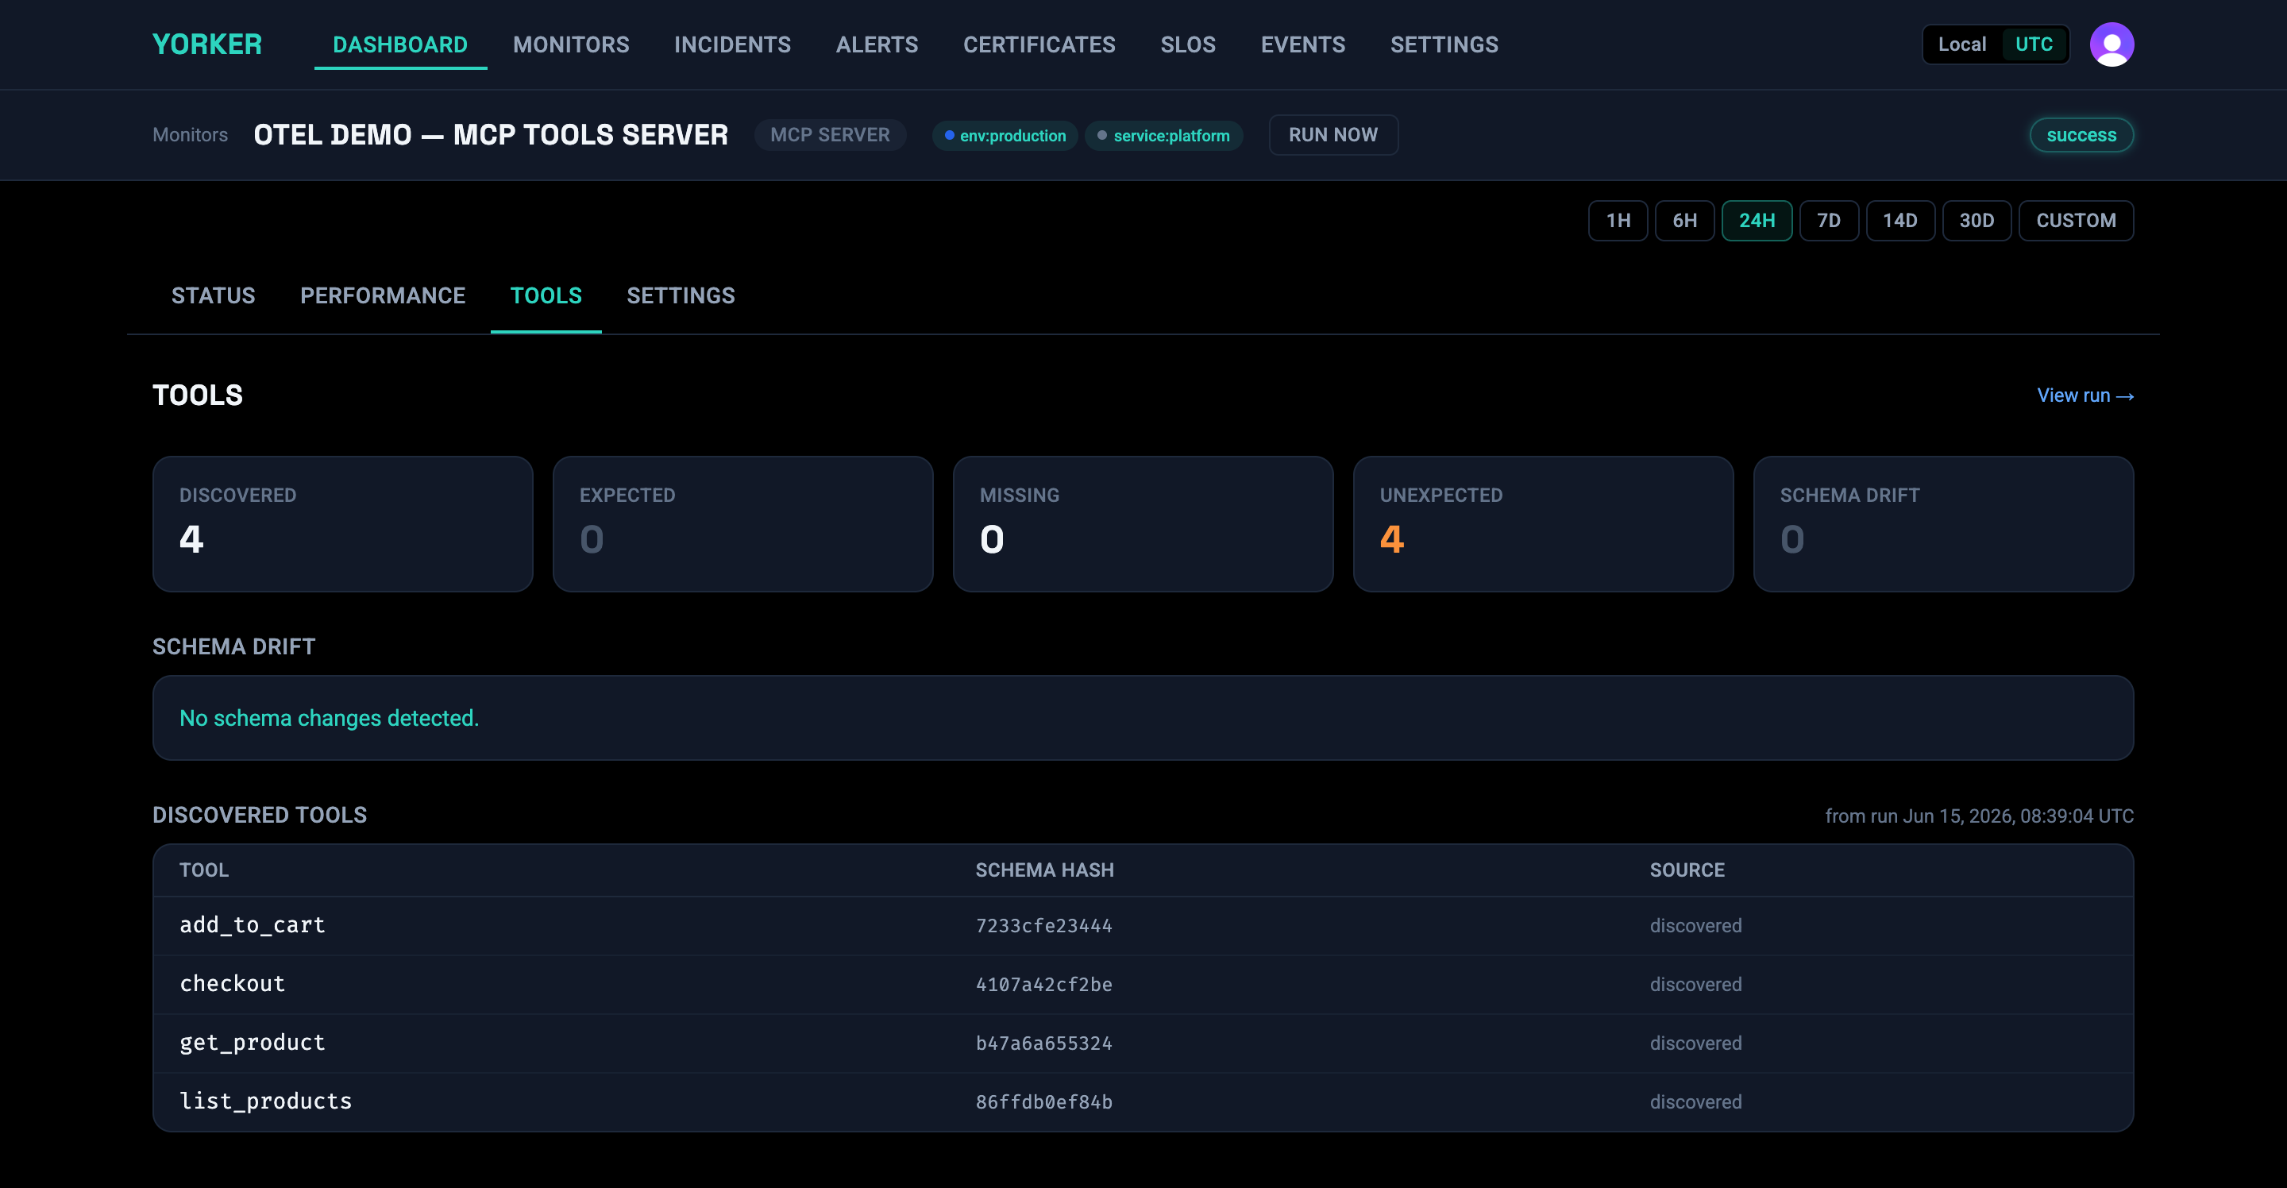Switch timezone display to Local
The width and height of the screenshot is (2287, 1188).
coord(1961,44)
